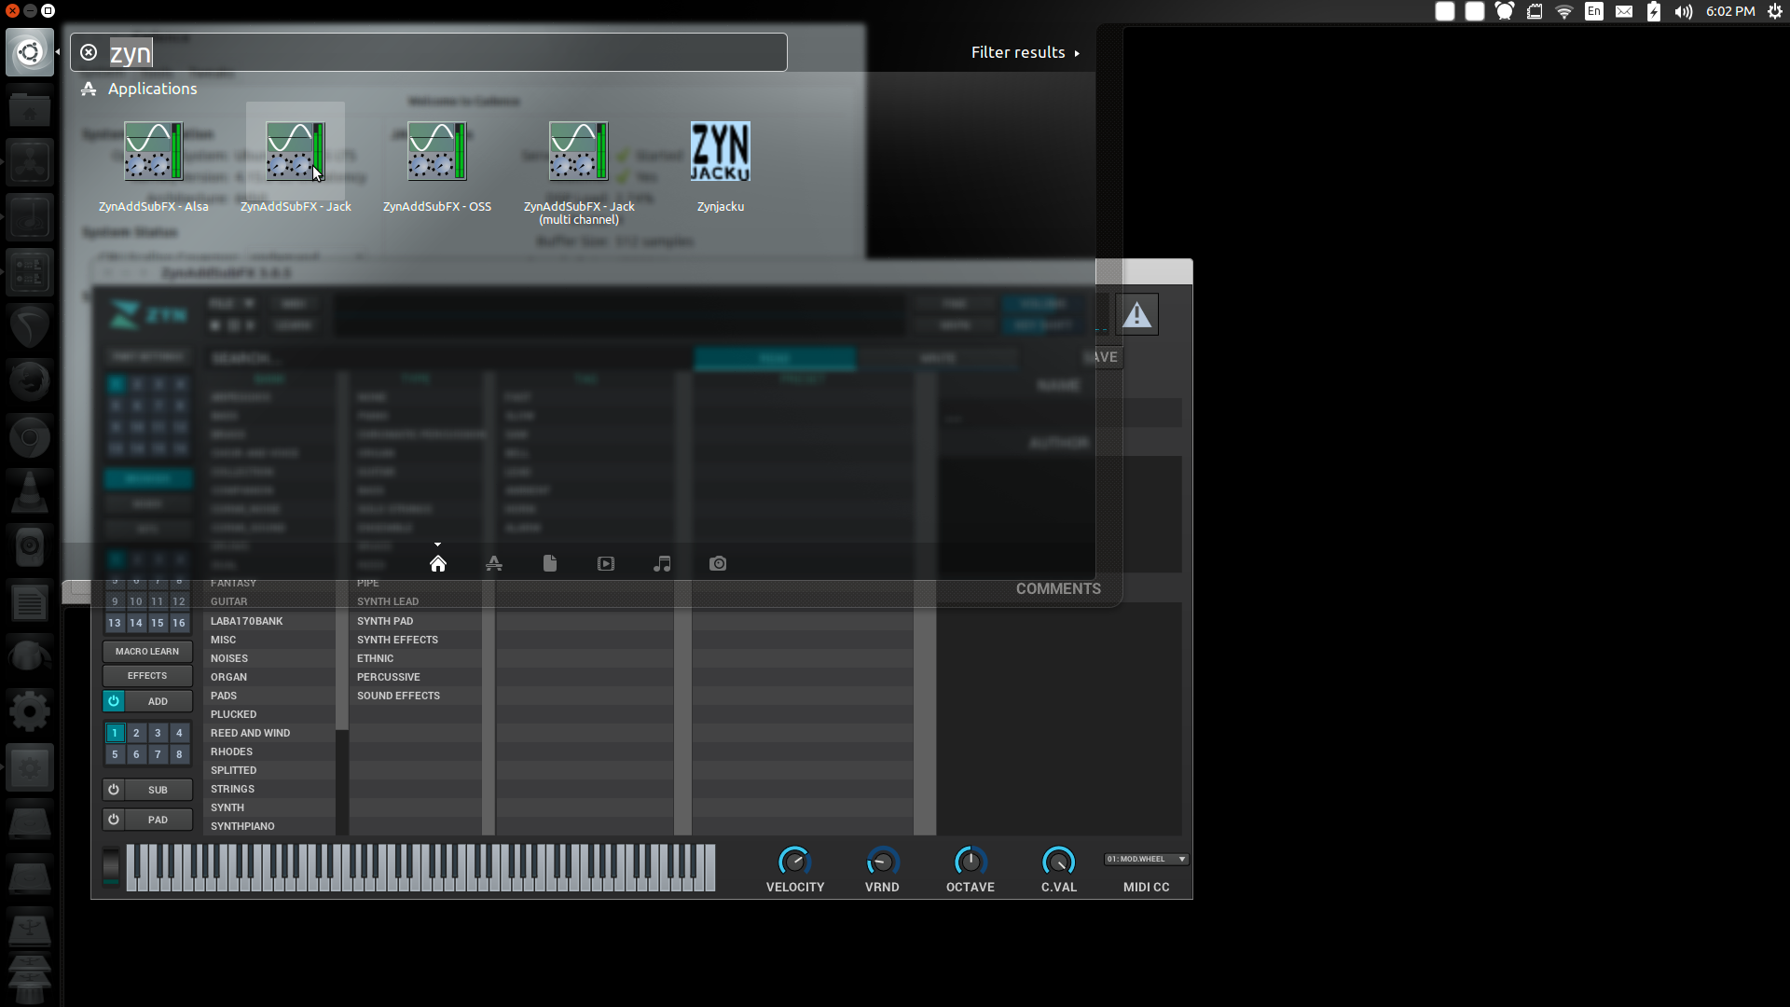This screenshot has height=1007, width=1790.
Task: Select the PADS bank
Action: [269, 696]
